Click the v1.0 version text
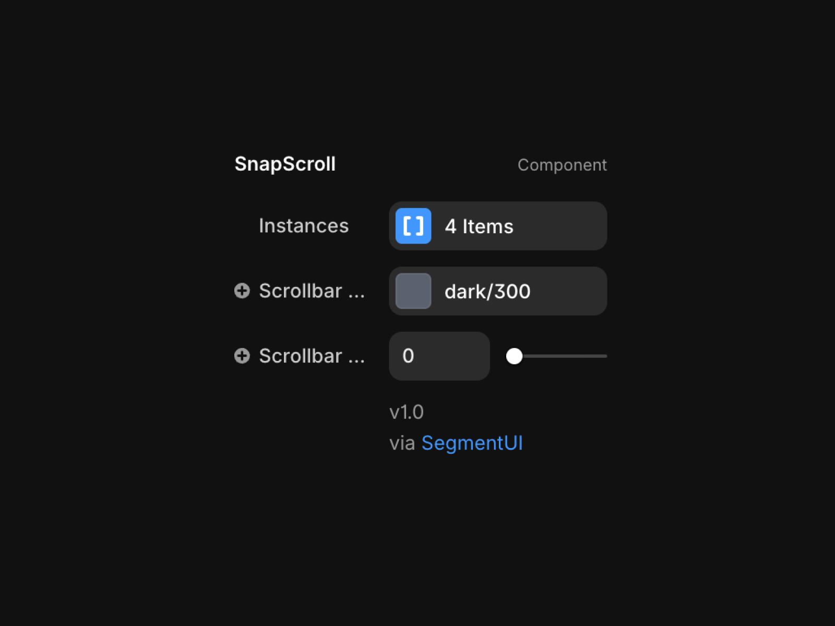Viewport: 835px width, 626px height. (x=407, y=412)
